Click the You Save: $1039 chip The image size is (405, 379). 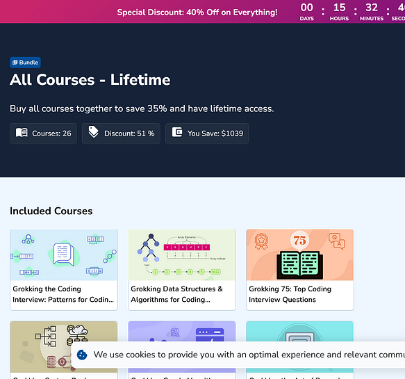[207, 134]
